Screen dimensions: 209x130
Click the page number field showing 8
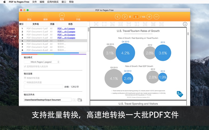click(x=136, y=17)
